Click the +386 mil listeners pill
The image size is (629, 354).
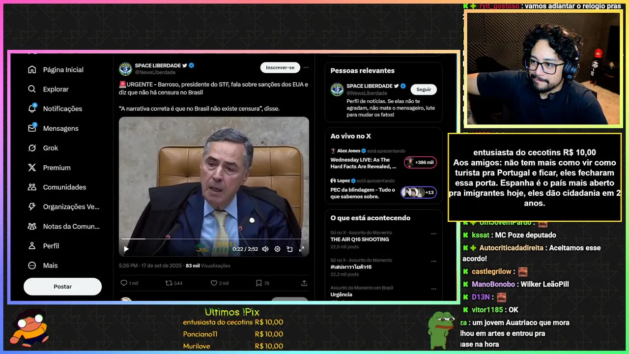(420, 162)
